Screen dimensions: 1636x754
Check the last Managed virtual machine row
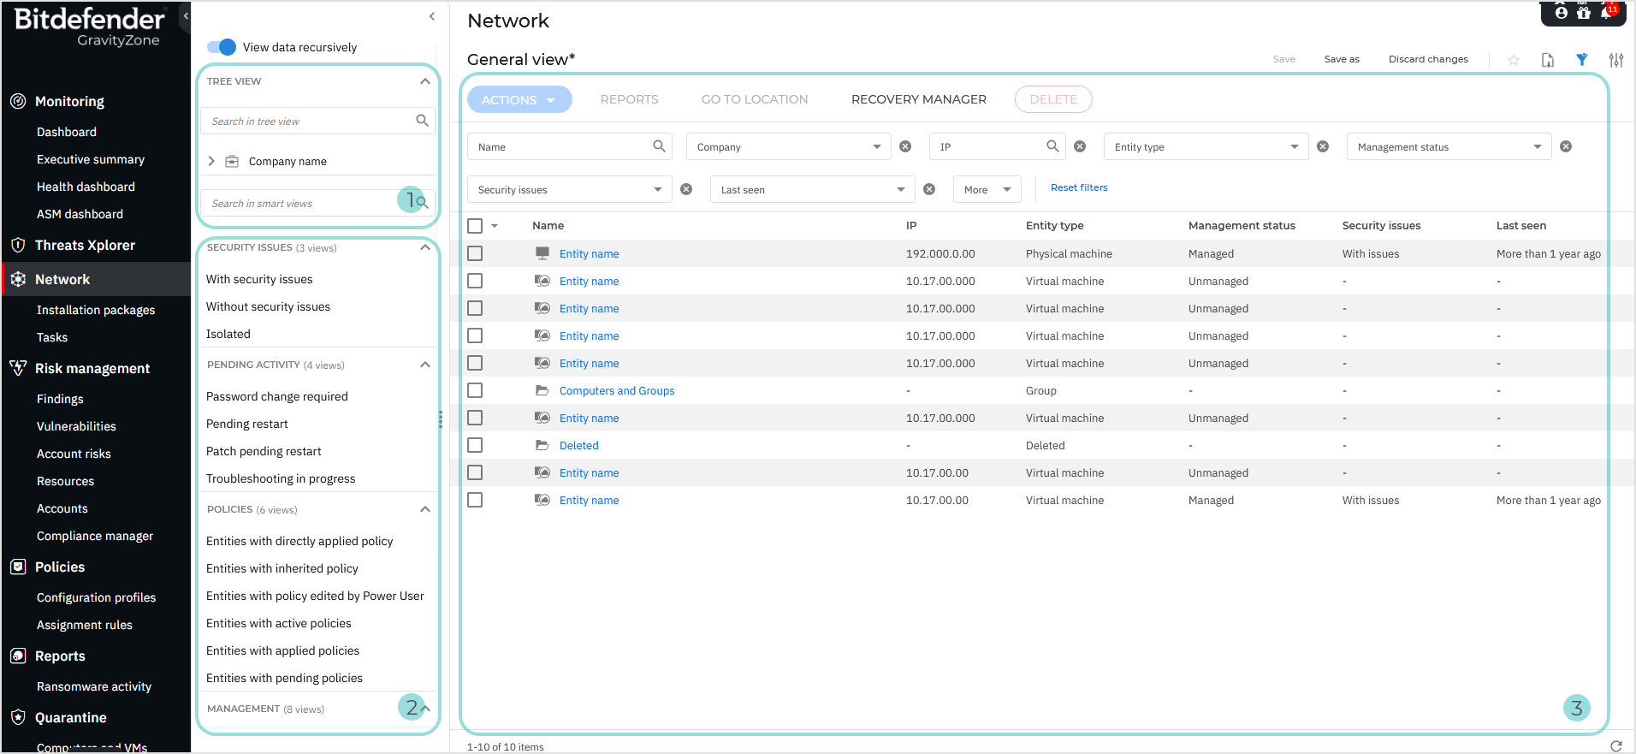(475, 500)
